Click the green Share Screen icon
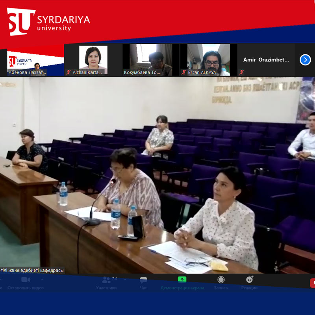Image resolution: width=315 pixels, height=315 pixels. tap(182, 280)
